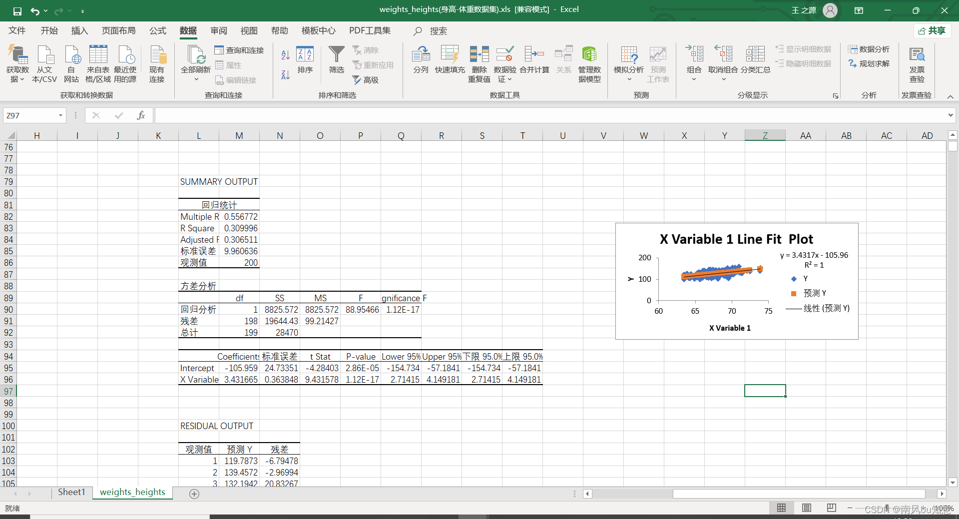Click From Table/Range (来自表格/区域) icon
The width and height of the screenshot is (959, 519).
tap(98, 64)
